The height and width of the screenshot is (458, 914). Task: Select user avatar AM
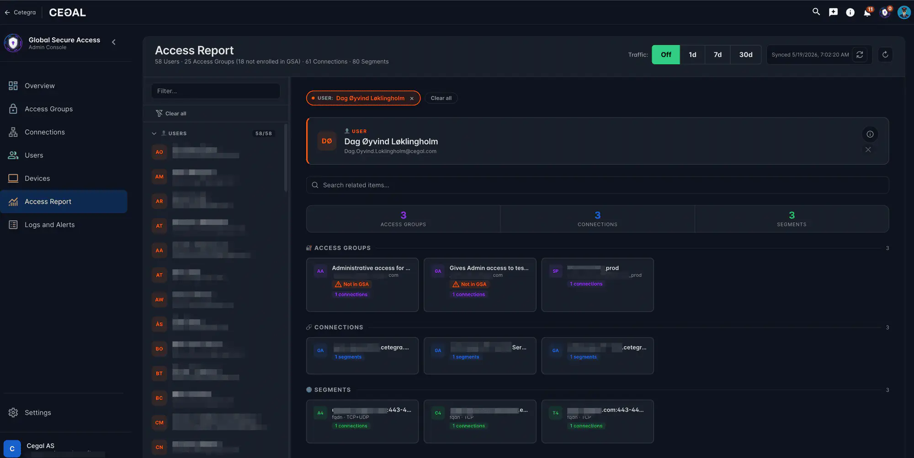[159, 177]
